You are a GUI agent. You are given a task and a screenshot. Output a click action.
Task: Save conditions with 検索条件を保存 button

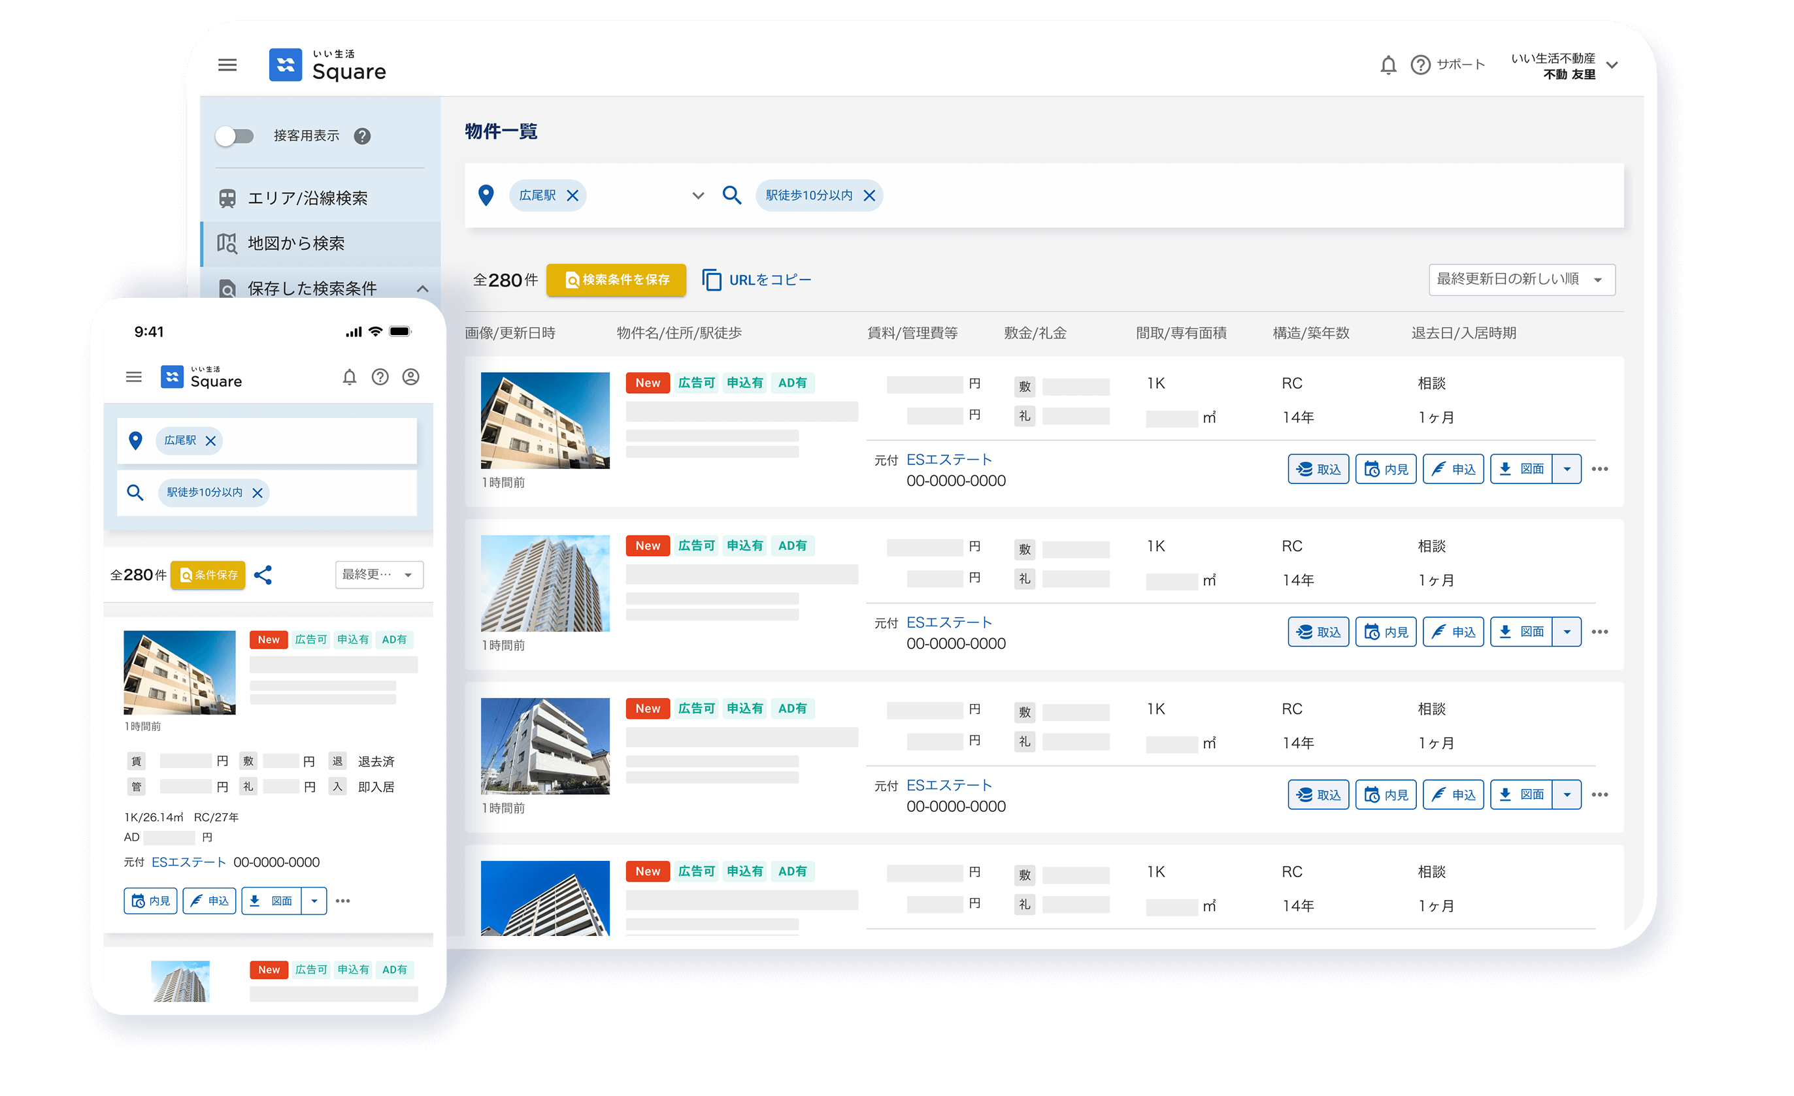coord(616,280)
